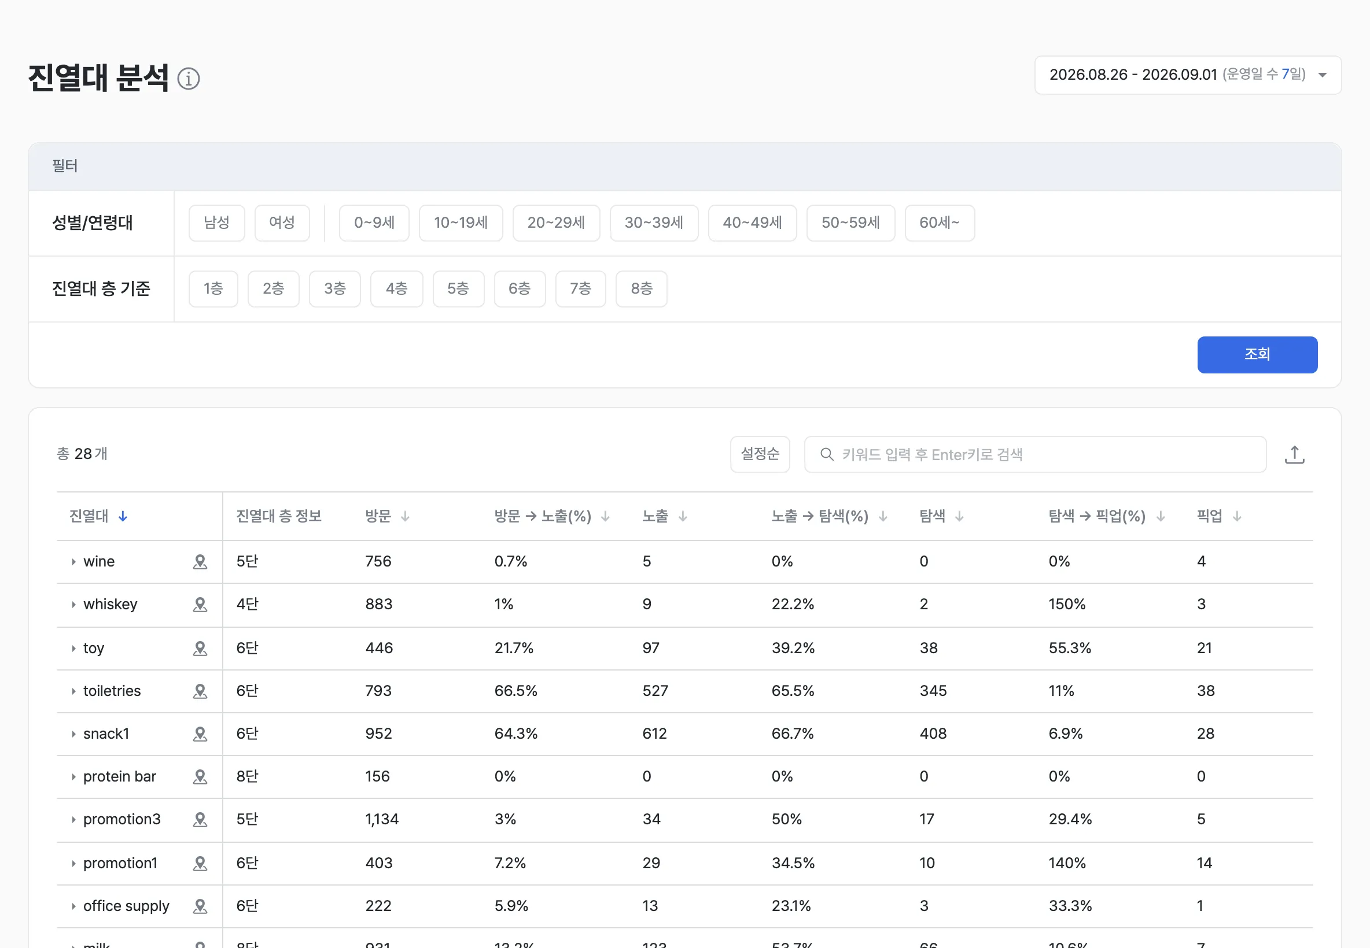
Task: Sort by 방문 column arrow
Action: pos(405,516)
